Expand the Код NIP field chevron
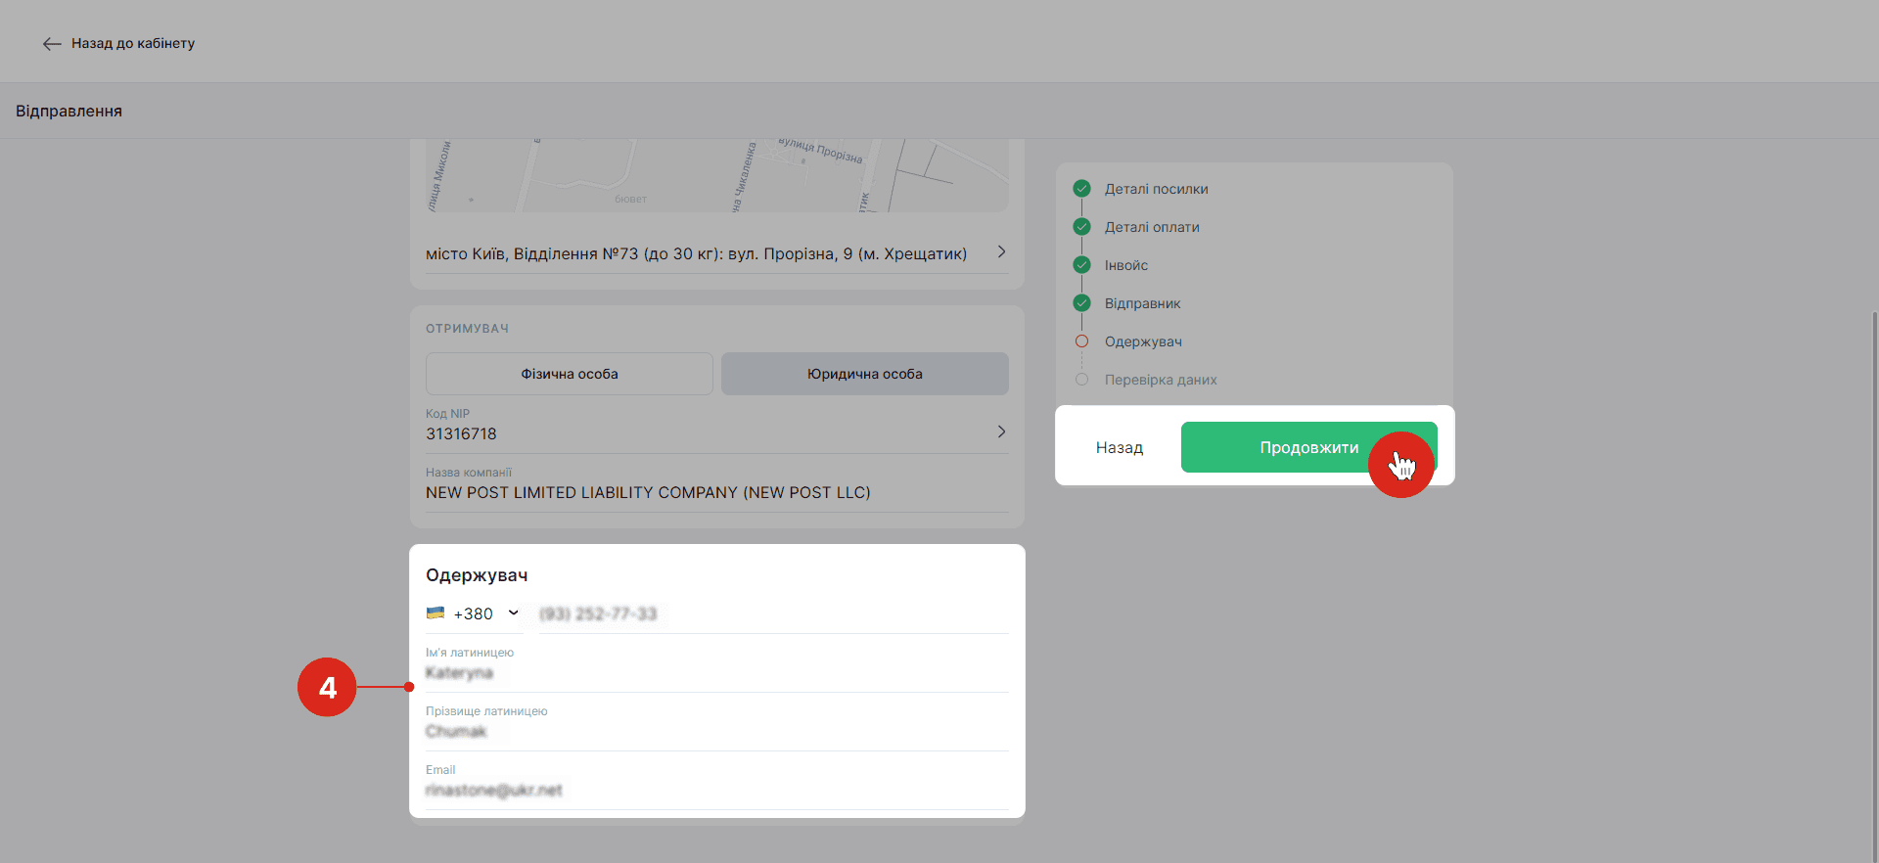The width and height of the screenshot is (1879, 863). [1001, 431]
